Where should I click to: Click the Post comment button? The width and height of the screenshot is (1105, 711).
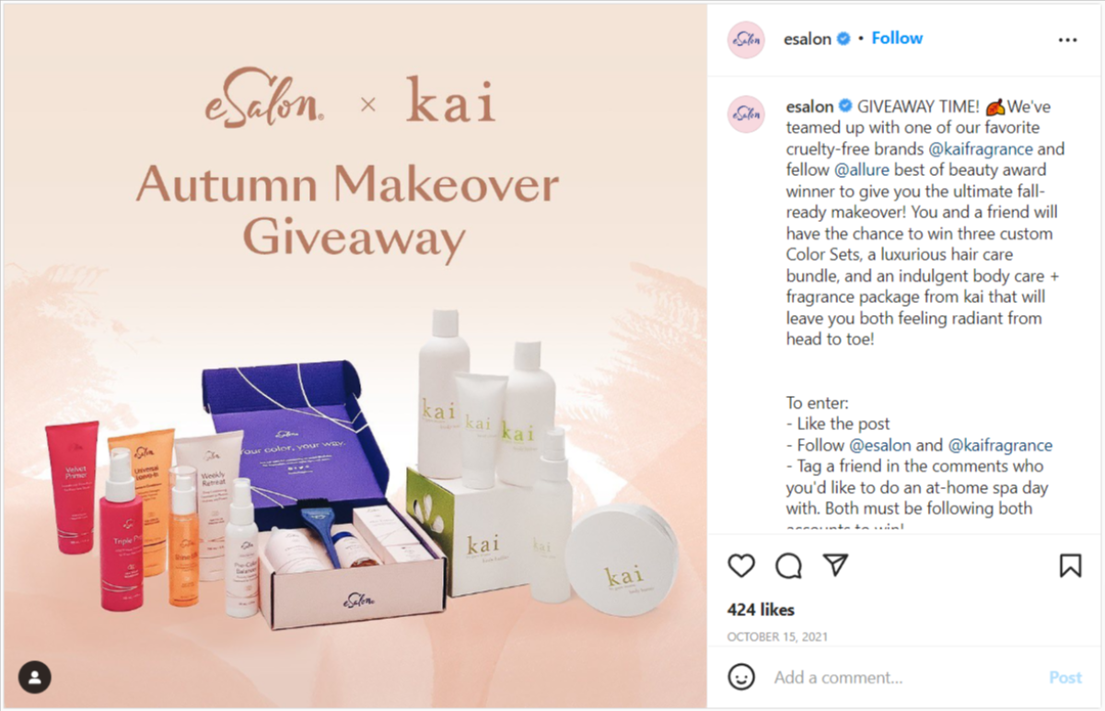[x=1065, y=678]
